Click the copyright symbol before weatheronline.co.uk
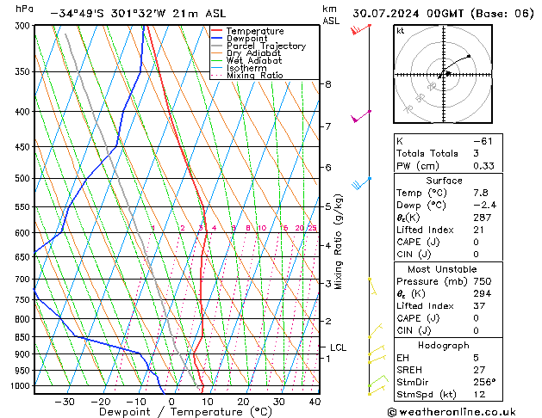The image size is (542, 418). 394,411
